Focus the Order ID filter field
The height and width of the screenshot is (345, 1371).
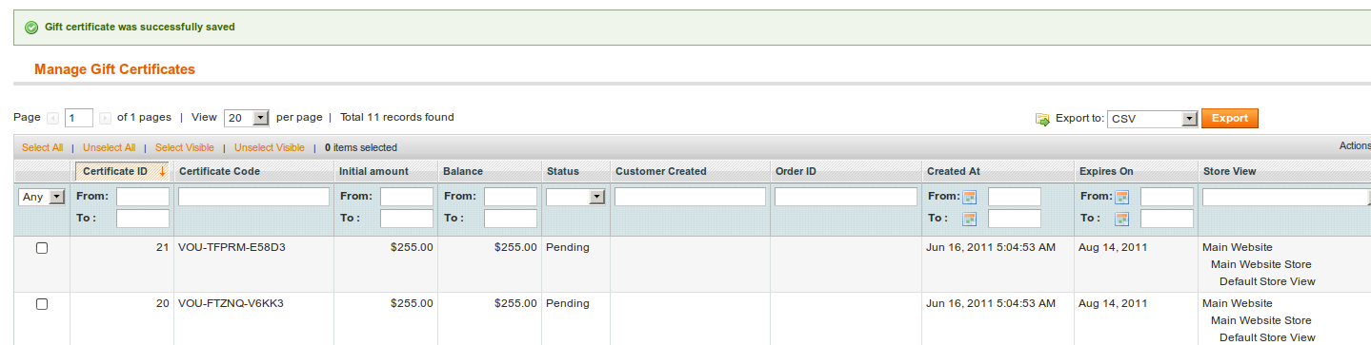pos(846,197)
